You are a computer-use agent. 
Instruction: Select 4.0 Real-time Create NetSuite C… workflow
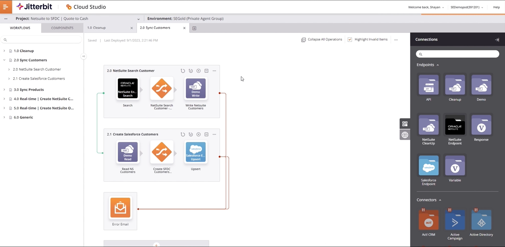43,99
